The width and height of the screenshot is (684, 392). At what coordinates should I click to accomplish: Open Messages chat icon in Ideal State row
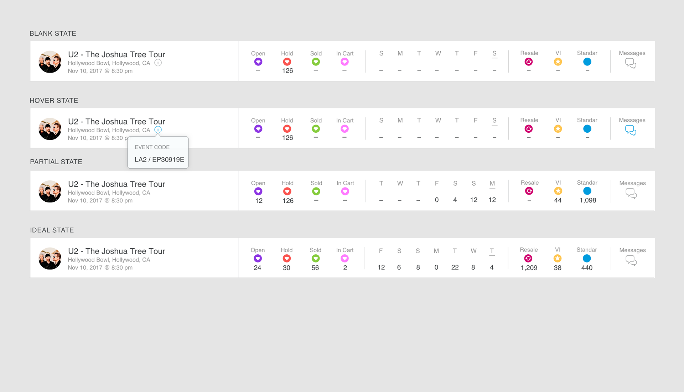[x=631, y=260]
